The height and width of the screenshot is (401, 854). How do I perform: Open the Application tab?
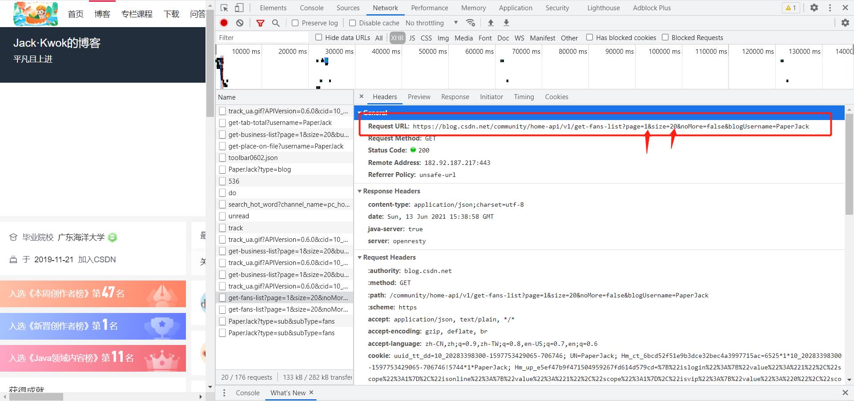516,8
